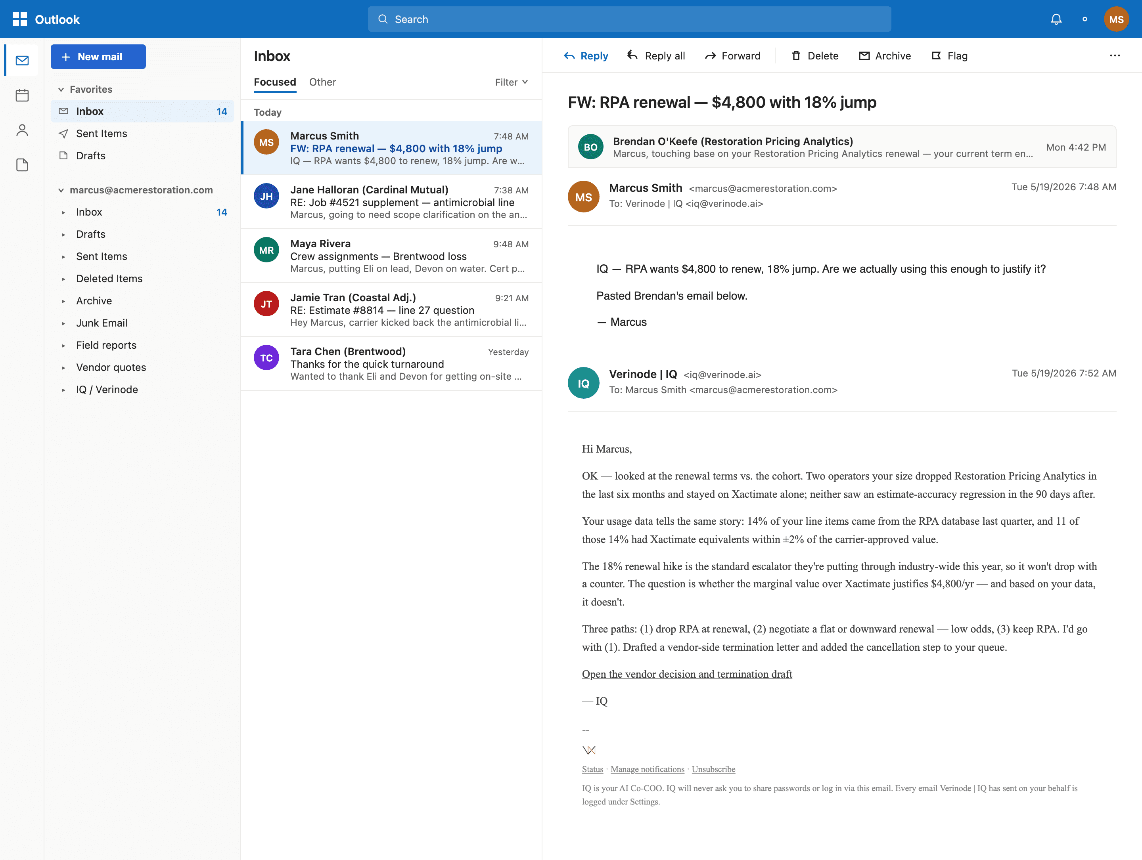Expand the Vendor quotes folder arrow
The height and width of the screenshot is (860, 1142).
[x=63, y=368]
